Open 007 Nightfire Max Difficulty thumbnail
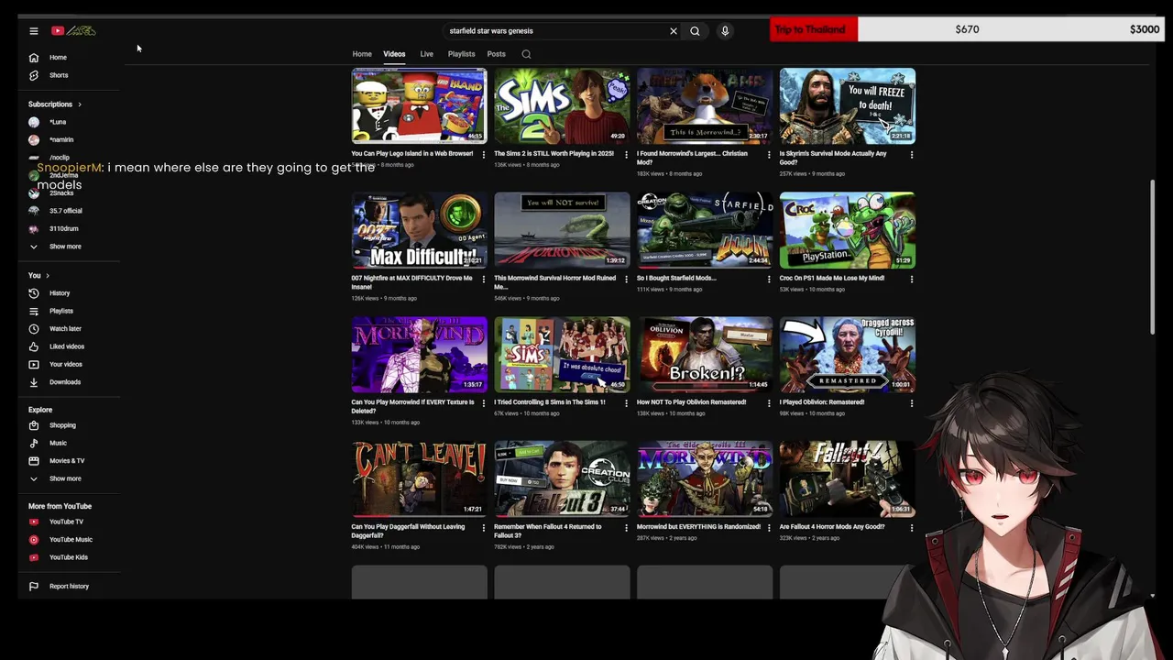Image resolution: width=1173 pixels, height=660 pixels. pos(419,230)
